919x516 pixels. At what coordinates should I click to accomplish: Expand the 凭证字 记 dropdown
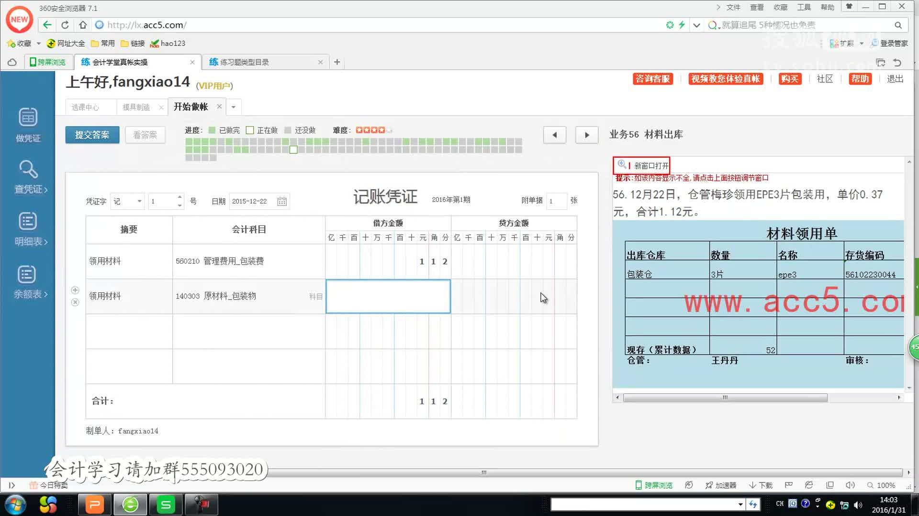(x=139, y=201)
